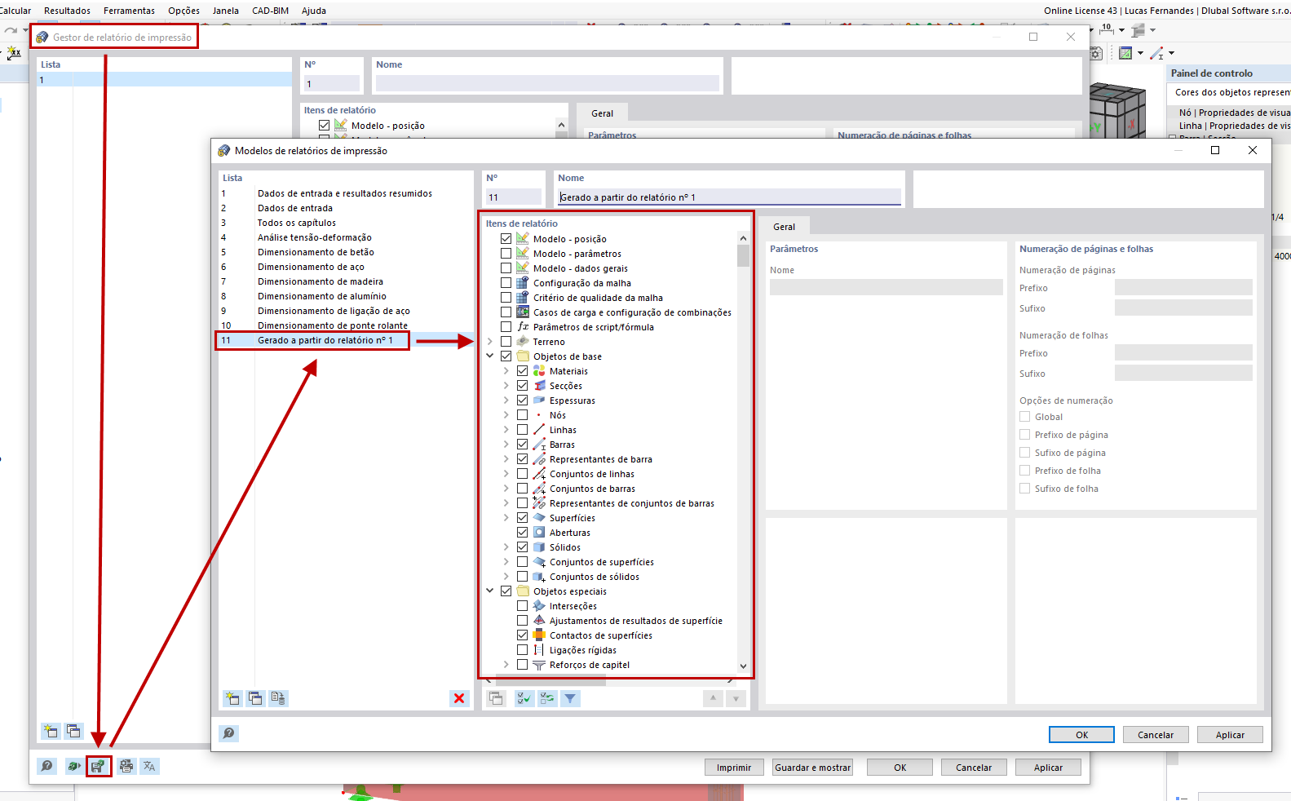The width and height of the screenshot is (1291, 801).
Task: Delete selected template with red X icon
Action: (459, 698)
